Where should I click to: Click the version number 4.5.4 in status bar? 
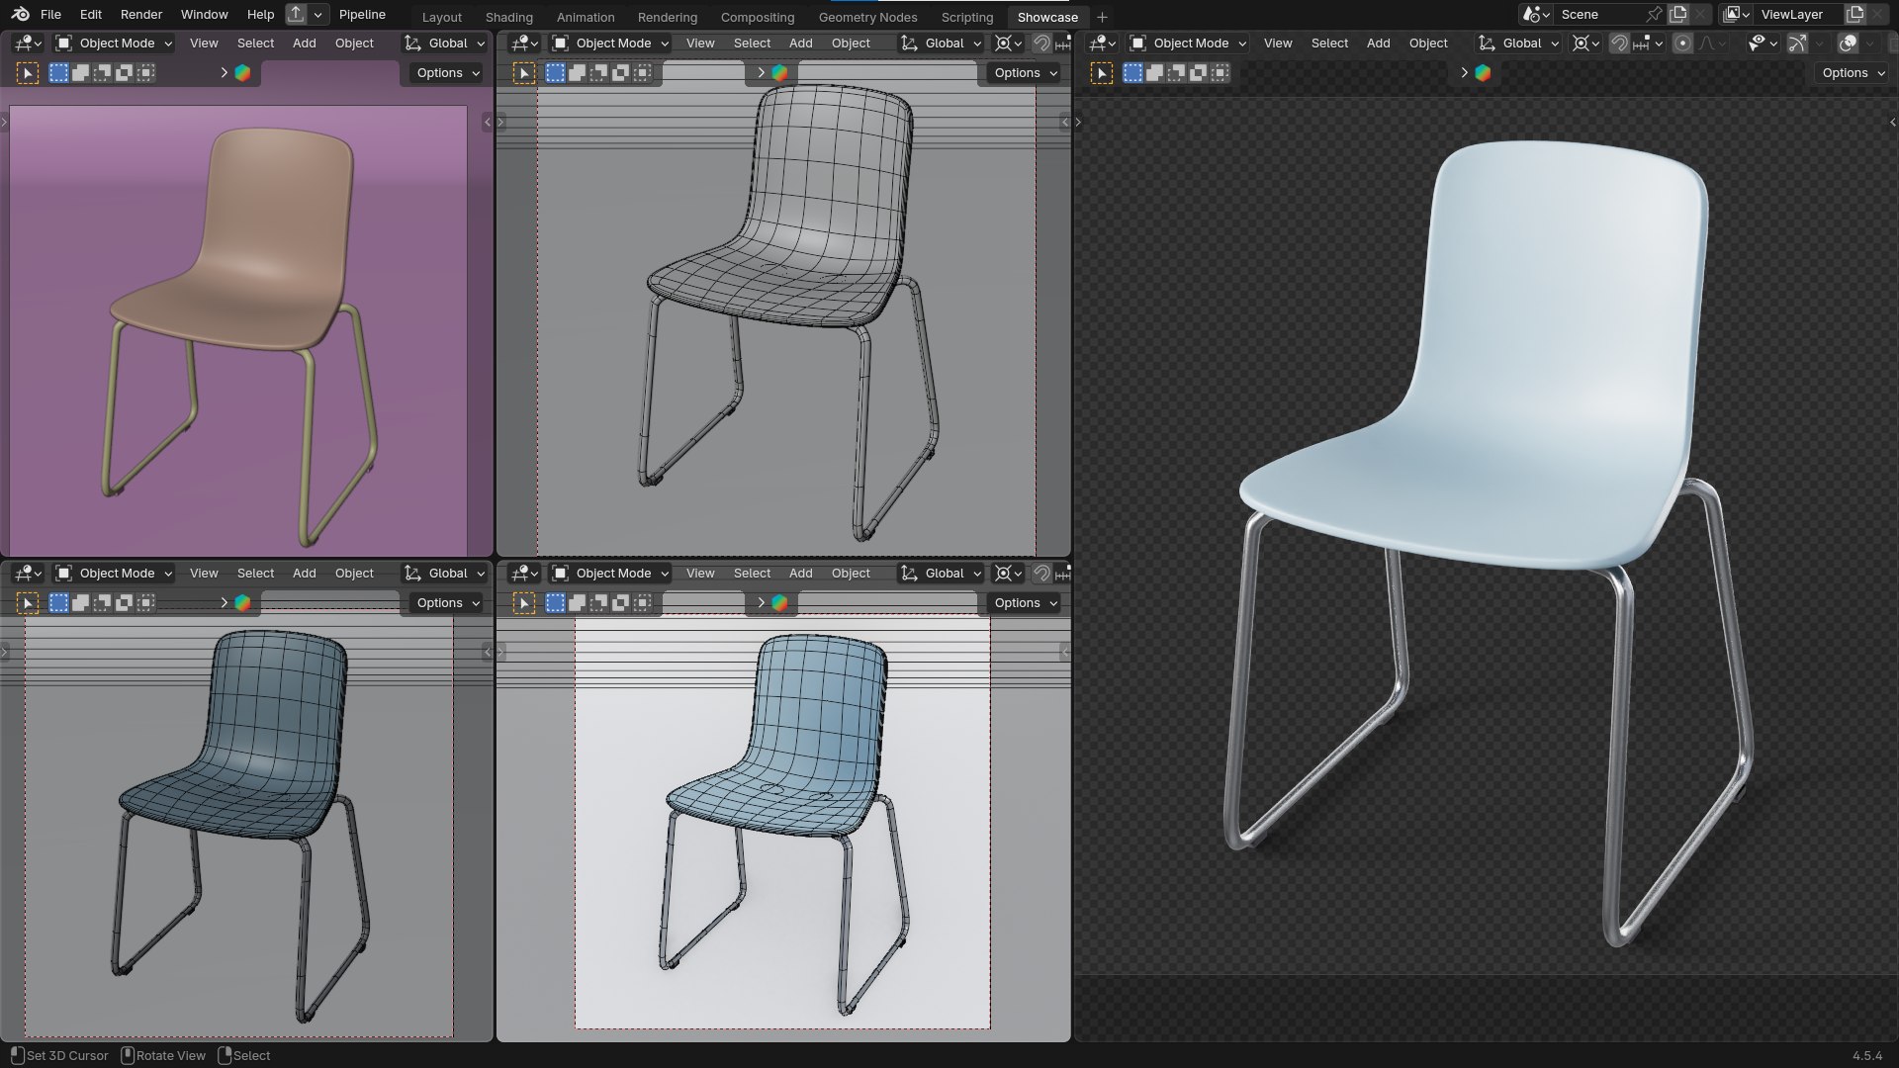[1866, 1055]
